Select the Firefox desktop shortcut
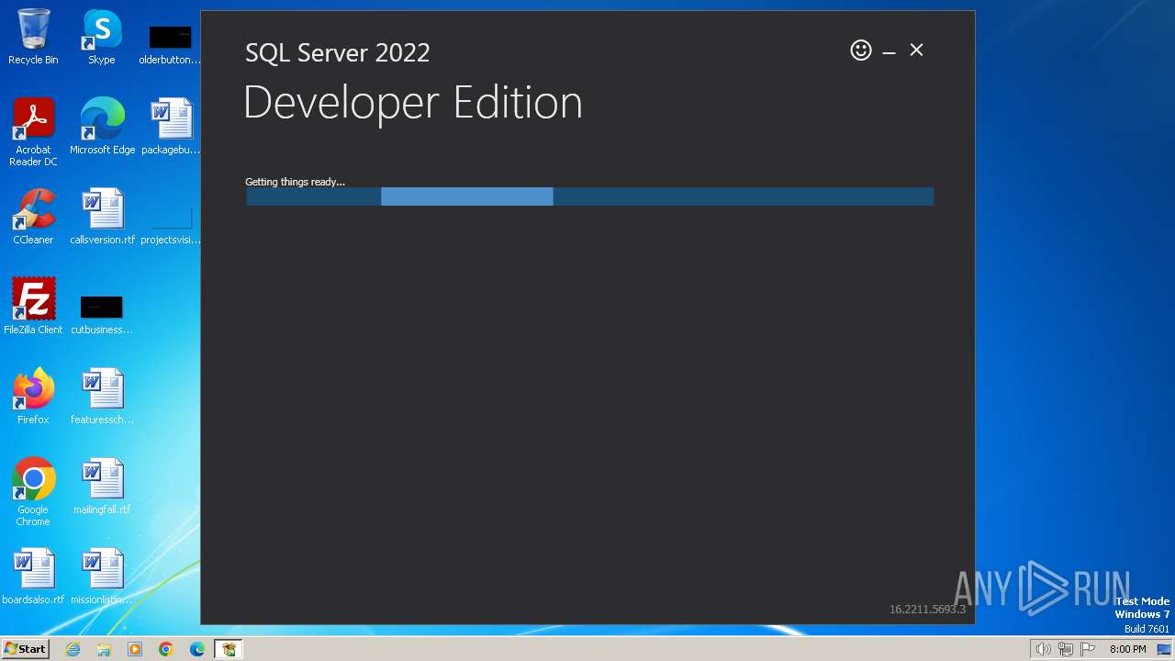Viewport: 1175px width, 661px height. click(x=33, y=397)
